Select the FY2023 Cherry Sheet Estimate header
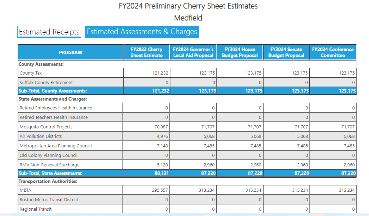 point(146,52)
